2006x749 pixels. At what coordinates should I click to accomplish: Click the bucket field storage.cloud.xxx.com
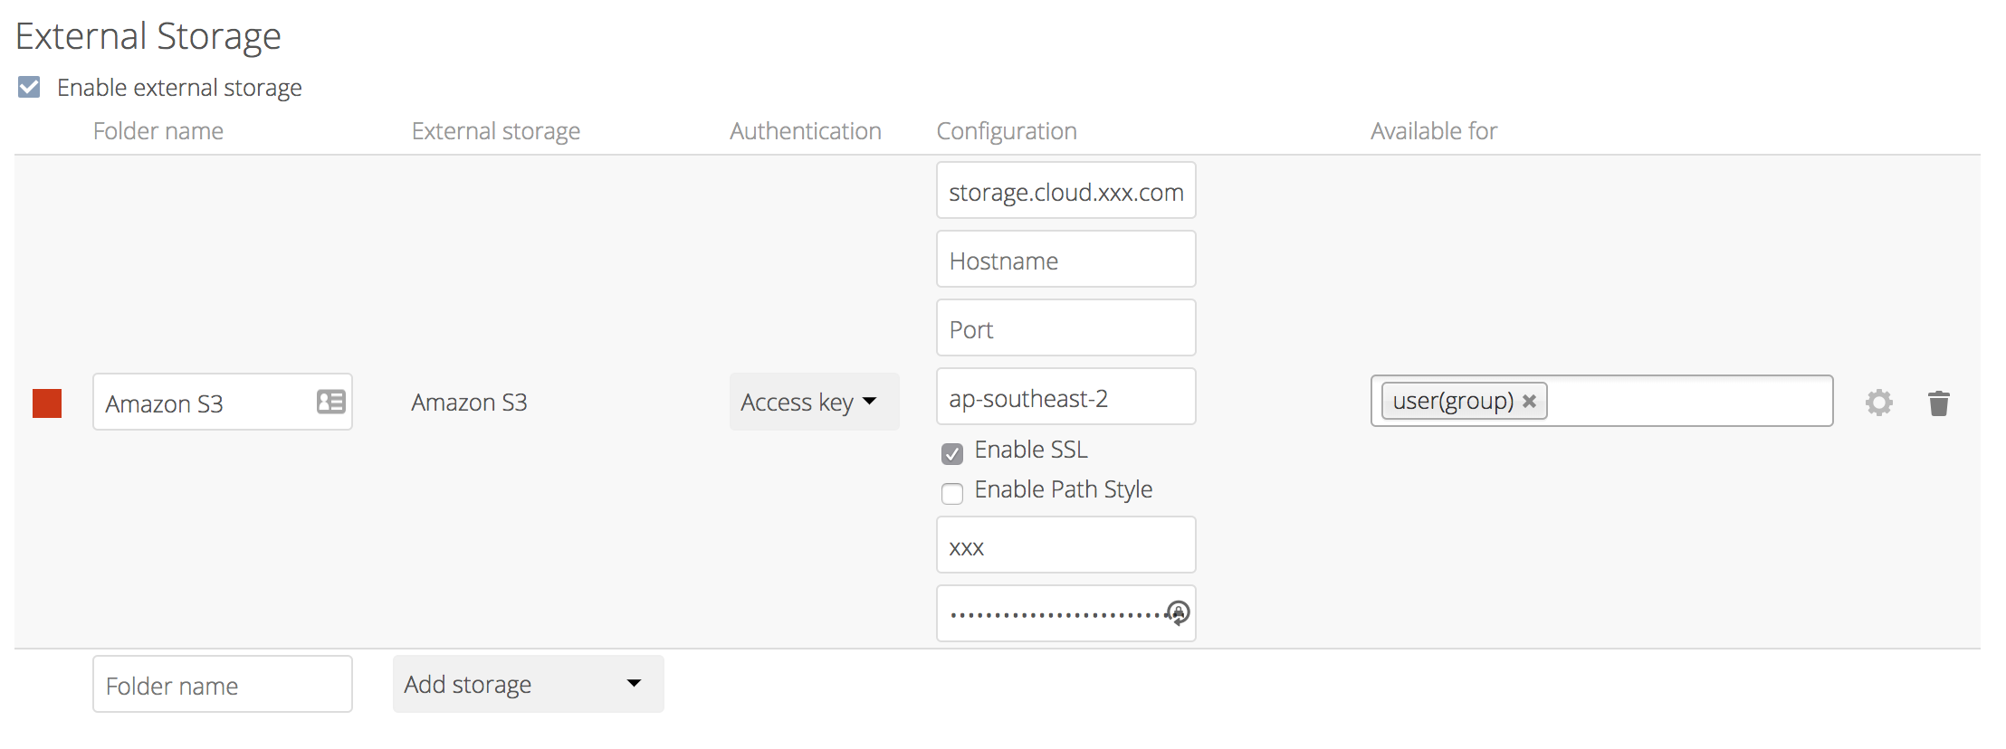pyautogui.click(x=1065, y=190)
